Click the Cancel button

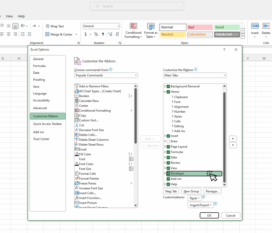pos(231,215)
